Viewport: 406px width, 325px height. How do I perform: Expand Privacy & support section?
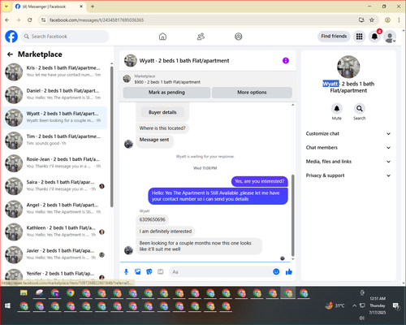click(348, 175)
